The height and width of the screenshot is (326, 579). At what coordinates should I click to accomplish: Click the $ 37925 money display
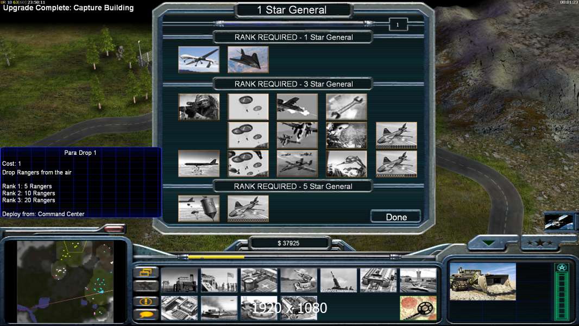[x=288, y=243]
